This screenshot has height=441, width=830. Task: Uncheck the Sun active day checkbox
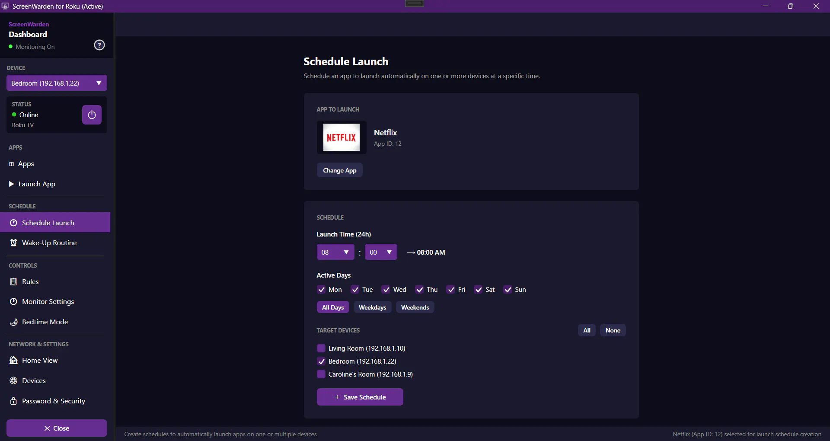pos(508,289)
